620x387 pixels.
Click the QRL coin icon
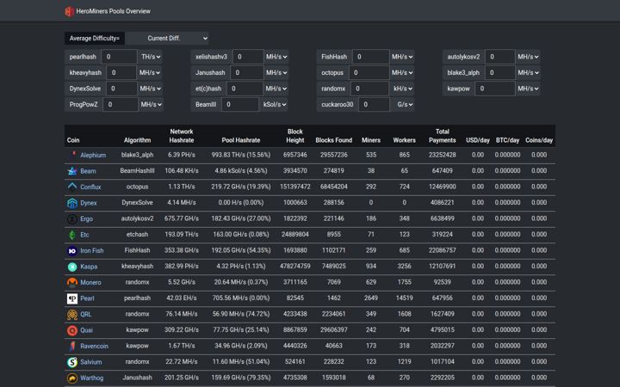72,315
